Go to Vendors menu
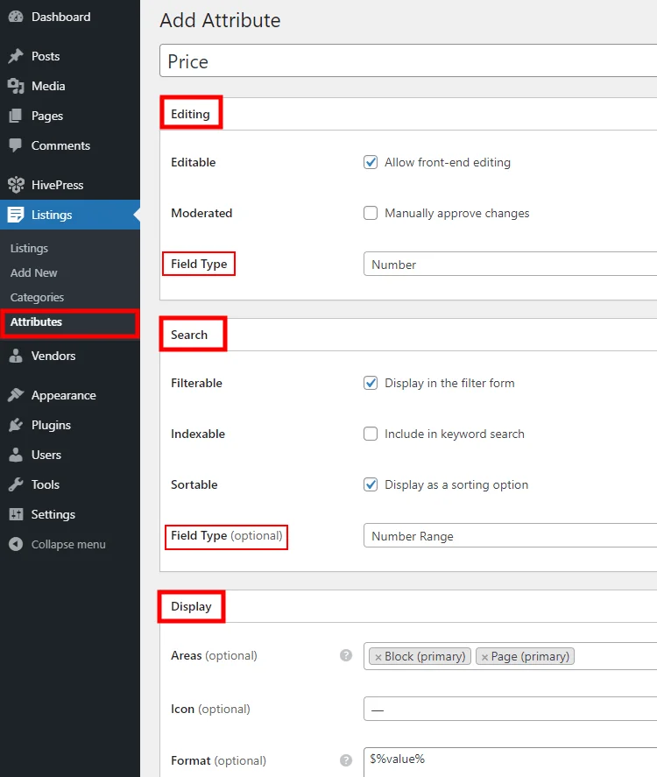The image size is (657, 777). click(70, 356)
